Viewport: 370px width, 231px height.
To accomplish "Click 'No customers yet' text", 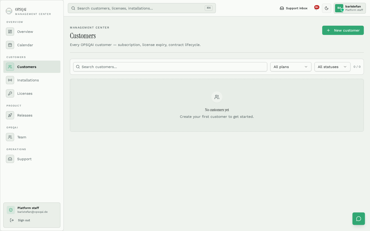I will click(x=217, y=110).
